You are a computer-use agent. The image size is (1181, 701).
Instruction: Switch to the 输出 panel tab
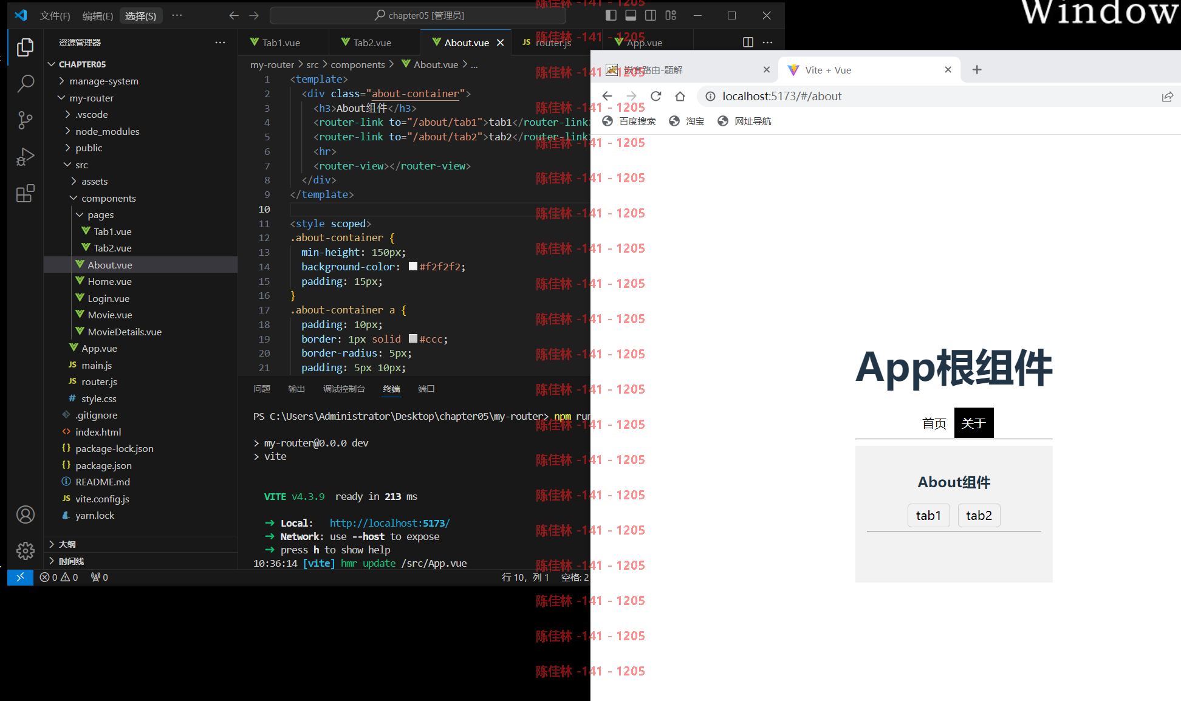[296, 389]
